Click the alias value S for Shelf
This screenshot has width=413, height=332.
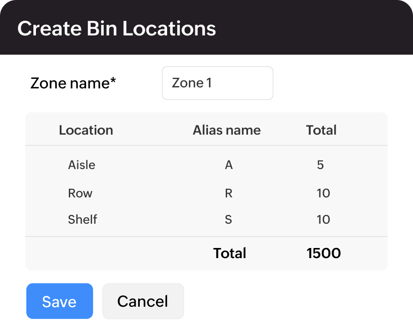pos(228,219)
